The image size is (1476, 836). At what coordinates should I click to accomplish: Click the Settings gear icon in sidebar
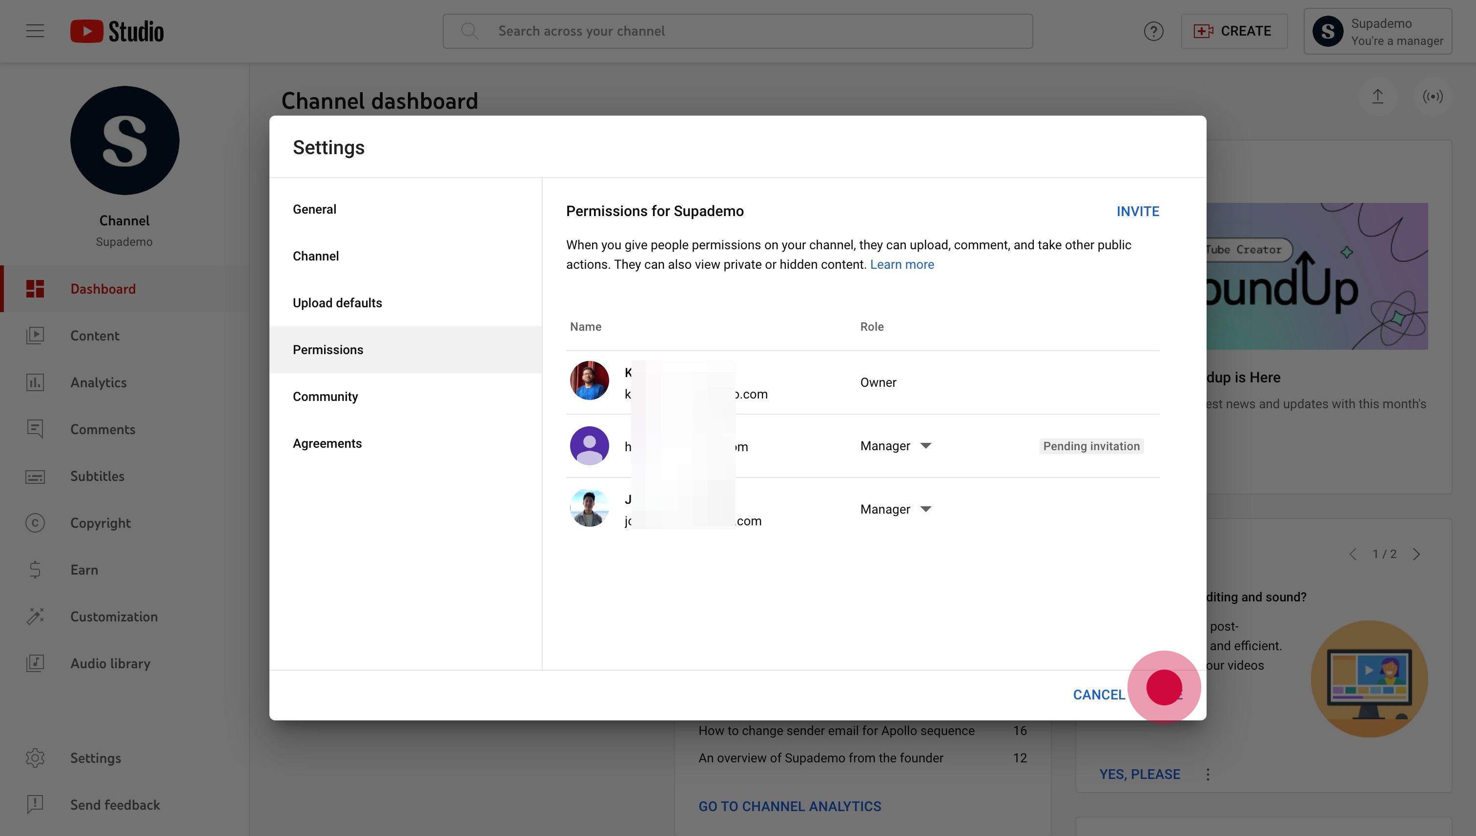coord(35,758)
